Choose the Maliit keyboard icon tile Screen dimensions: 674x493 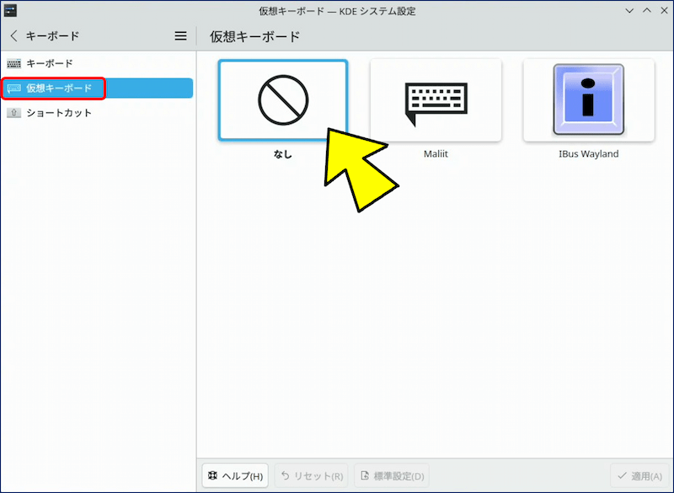[436, 99]
